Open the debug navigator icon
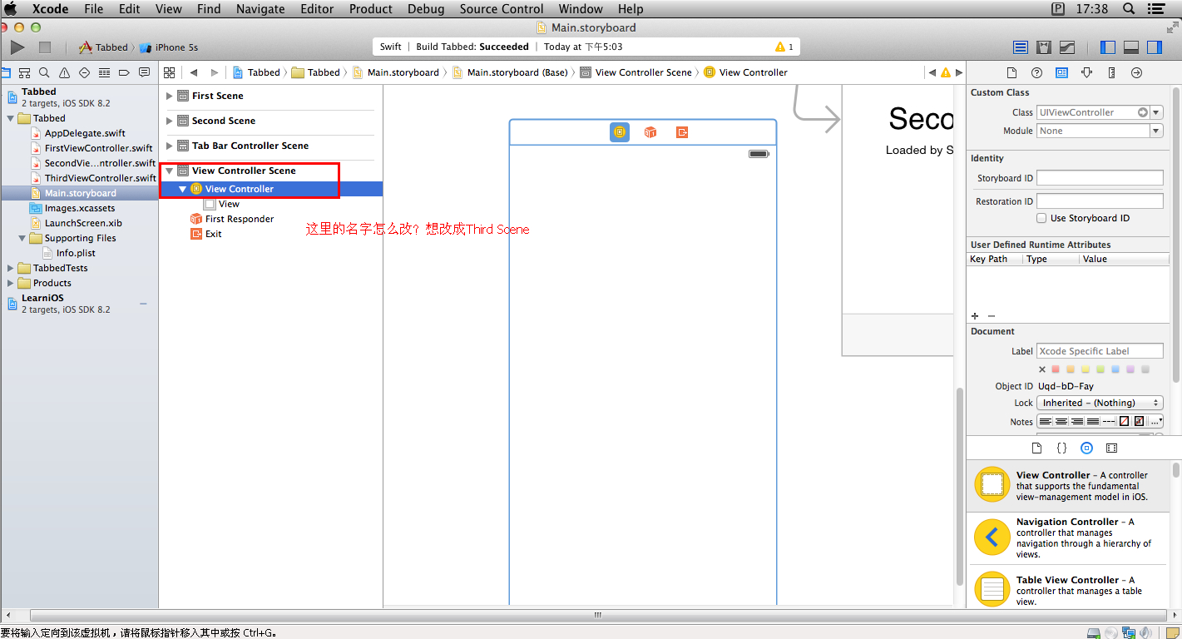 click(105, 72)
